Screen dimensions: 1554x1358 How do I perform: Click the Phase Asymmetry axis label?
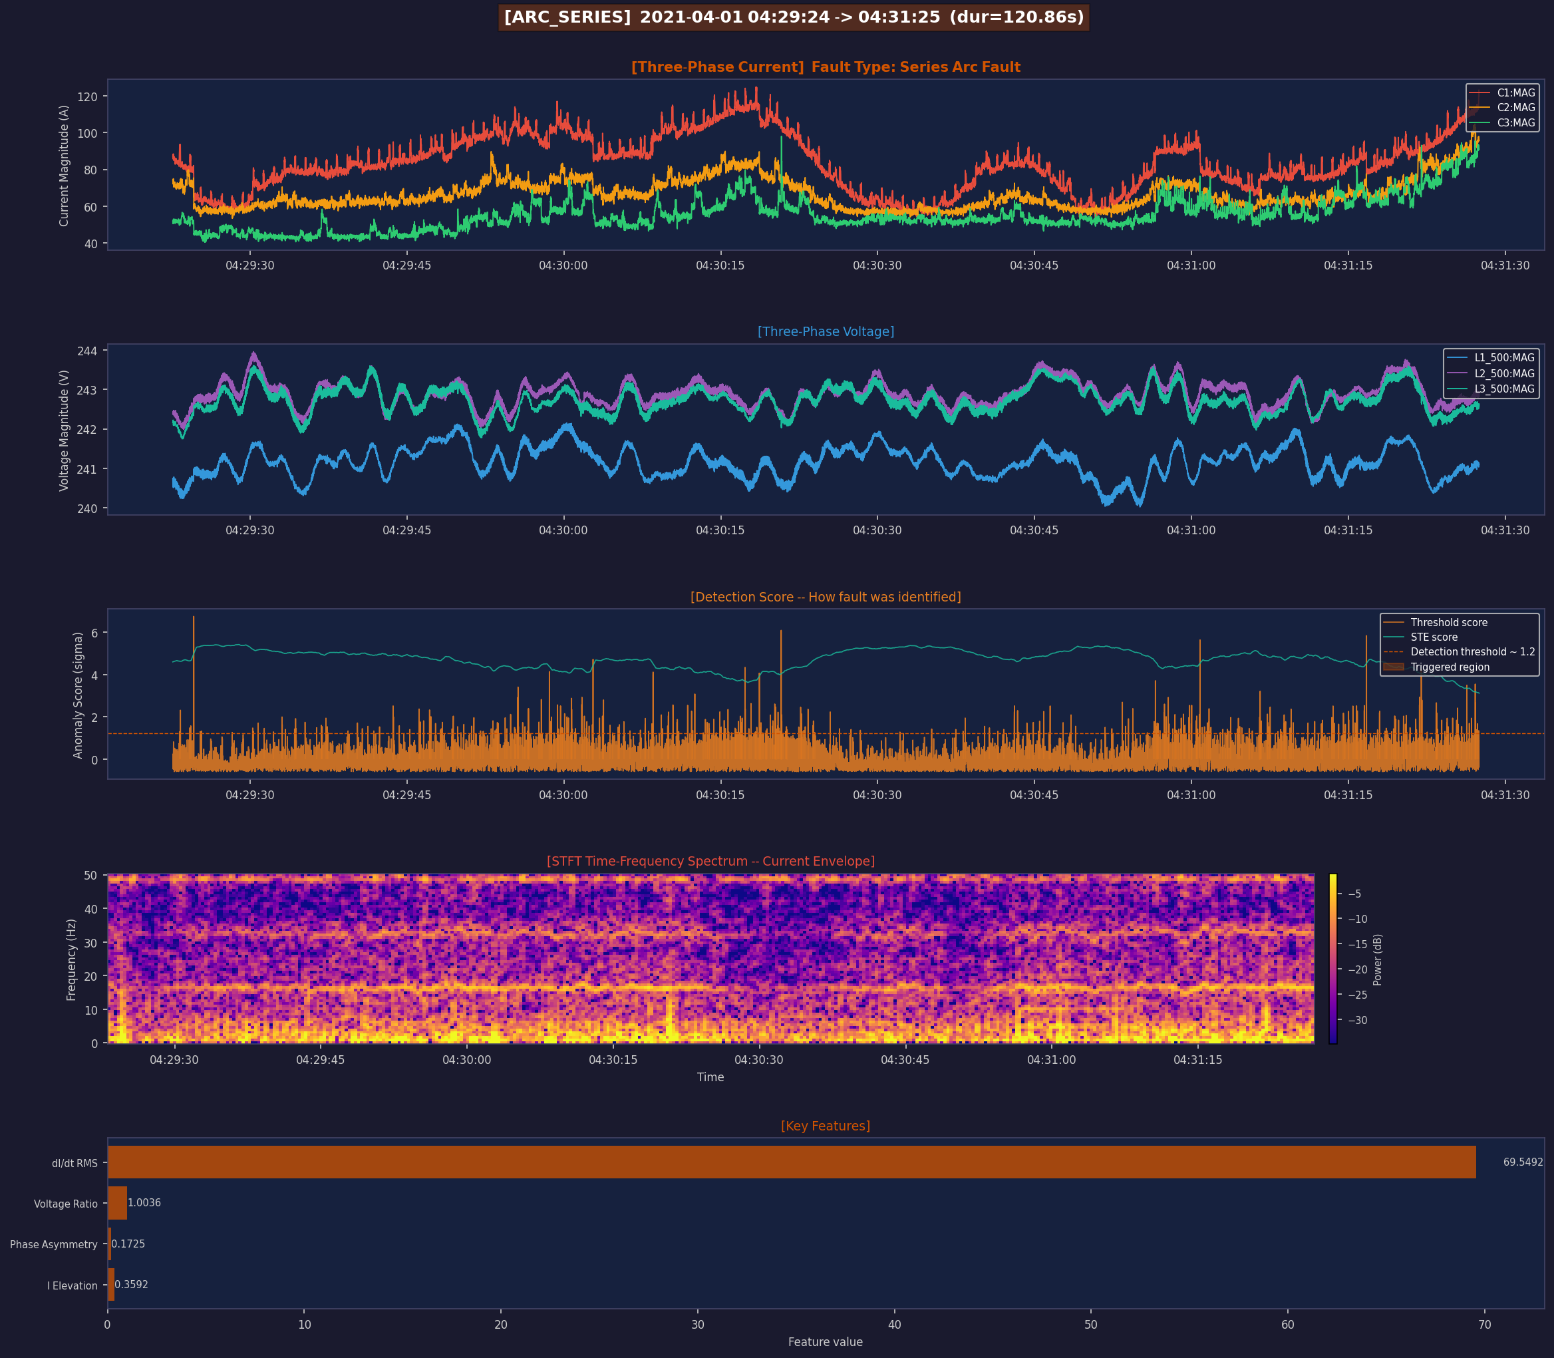point(54,1244)
